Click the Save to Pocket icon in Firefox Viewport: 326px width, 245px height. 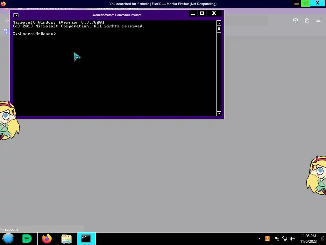(295, 20)
